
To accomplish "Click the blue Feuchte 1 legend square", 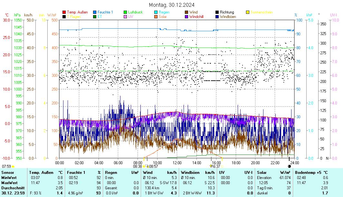I will (x=95, y=13).
